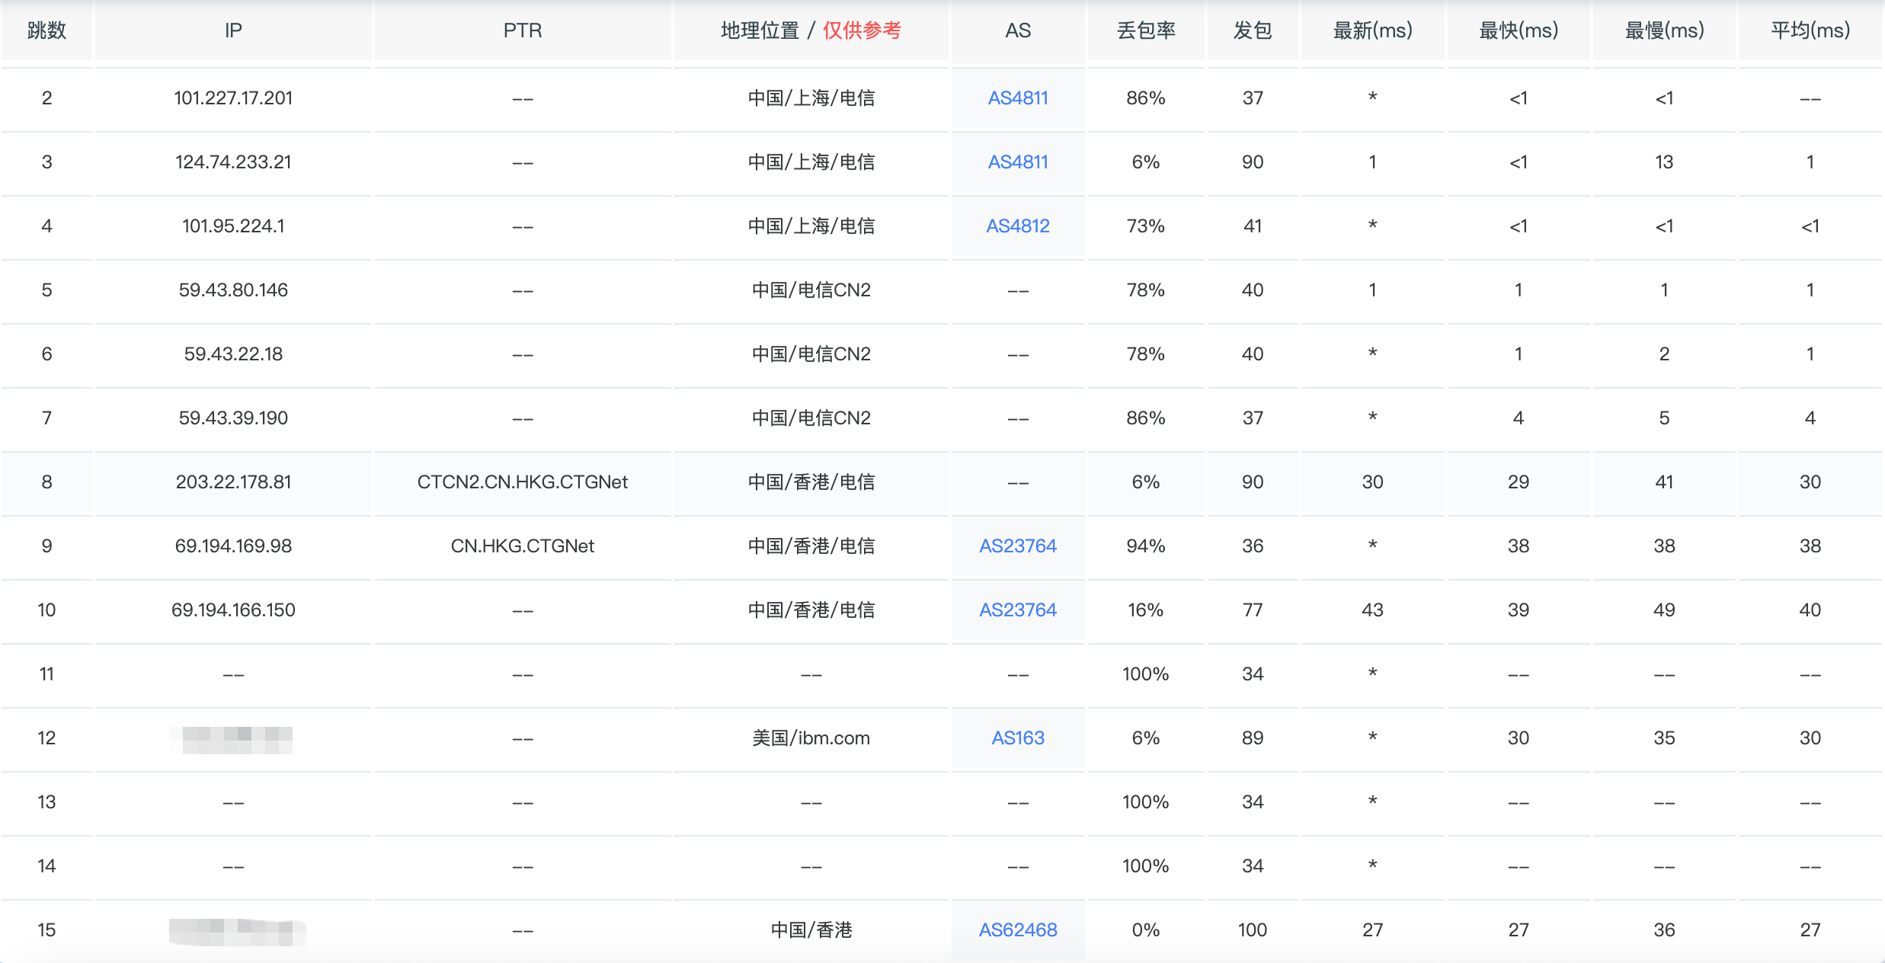
Task: Click the 丢包率 column header
Action: [1145, 30]
